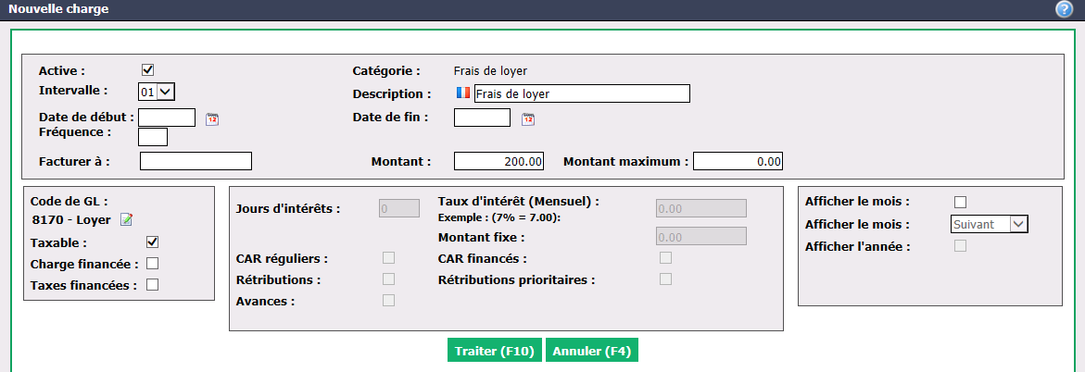The image size is (1085, 372).
Task: Uncheck the Active checkbox
Action: pyautogui.click(x=147, y=69)
